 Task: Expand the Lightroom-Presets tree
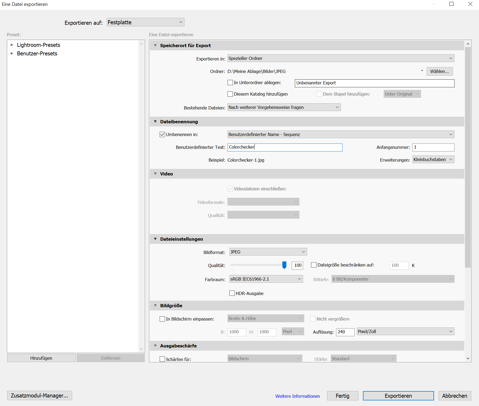pos(12,45)
